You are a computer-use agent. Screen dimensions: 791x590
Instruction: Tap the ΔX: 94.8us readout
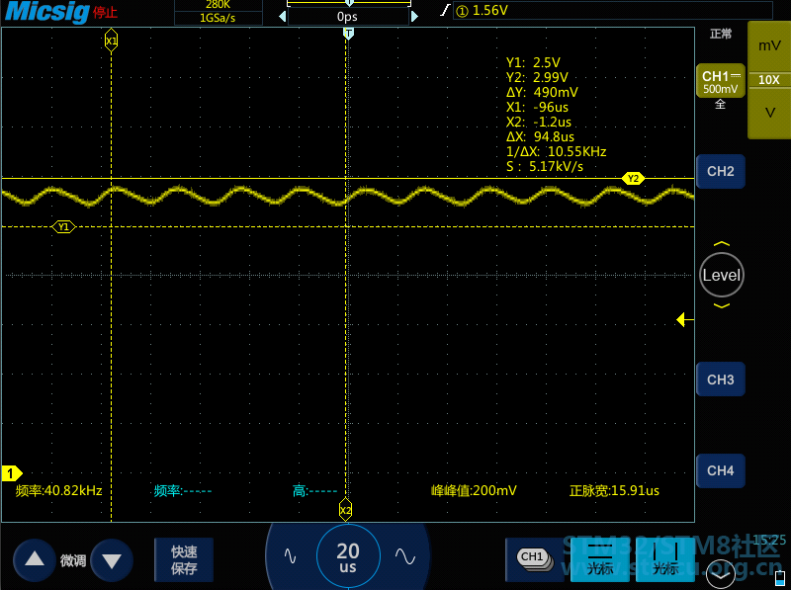pos(540,136)
